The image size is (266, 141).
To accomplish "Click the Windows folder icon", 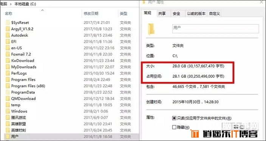I will (8, 111).
